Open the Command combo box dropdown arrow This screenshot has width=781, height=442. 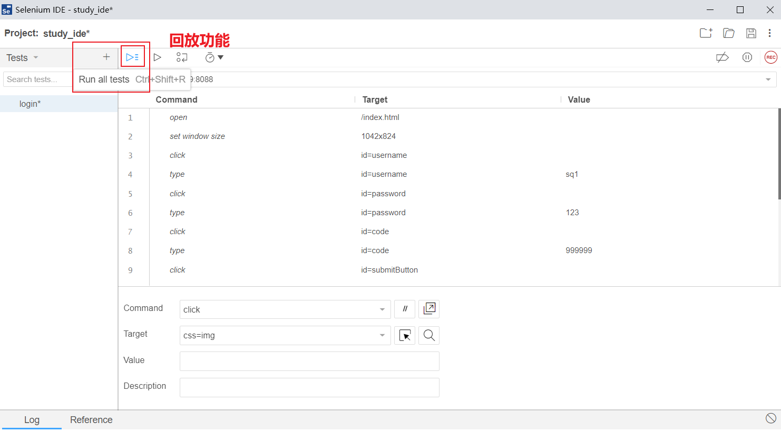click(382, 309)
